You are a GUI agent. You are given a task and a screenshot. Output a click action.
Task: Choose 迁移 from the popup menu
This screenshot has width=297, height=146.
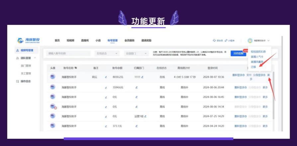253,67
